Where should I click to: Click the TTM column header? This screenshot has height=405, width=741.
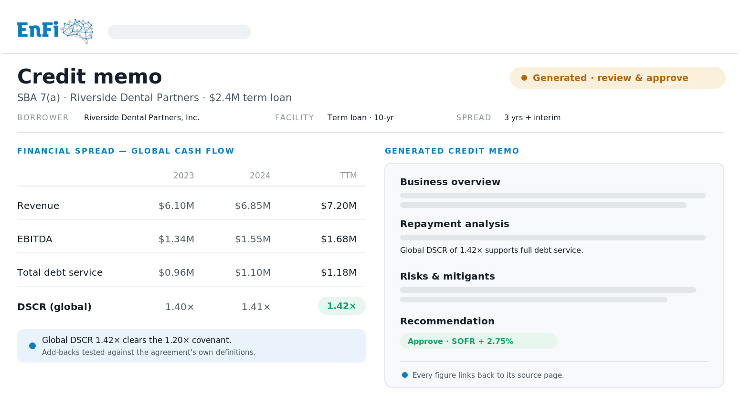pyautogui.click(x=349, y=176)
